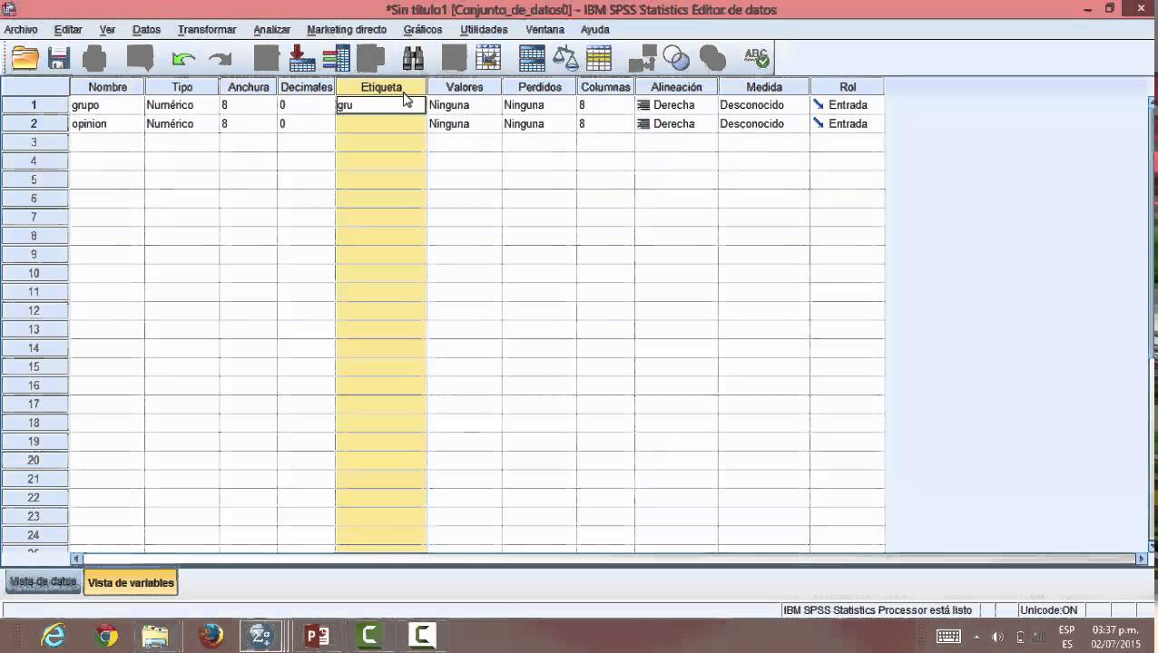1158x653 pixels.
Task: Undo the last action with green arrow
Action: 183,59
